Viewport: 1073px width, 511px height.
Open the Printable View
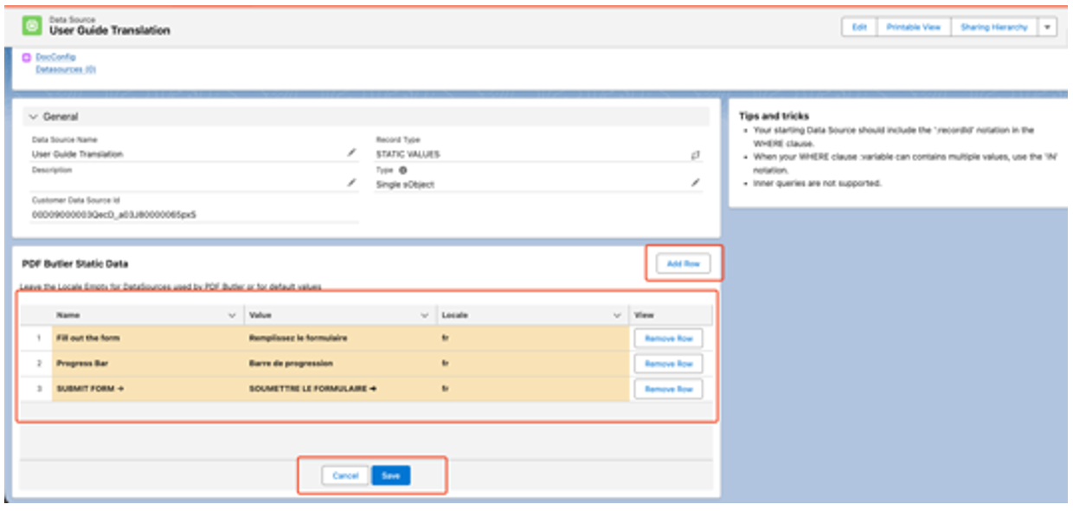(913, 27)
